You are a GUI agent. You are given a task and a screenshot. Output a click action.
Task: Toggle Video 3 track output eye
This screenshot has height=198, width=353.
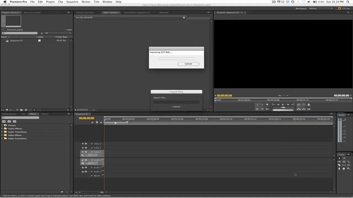pyautogui.click(x=83, y=144)
